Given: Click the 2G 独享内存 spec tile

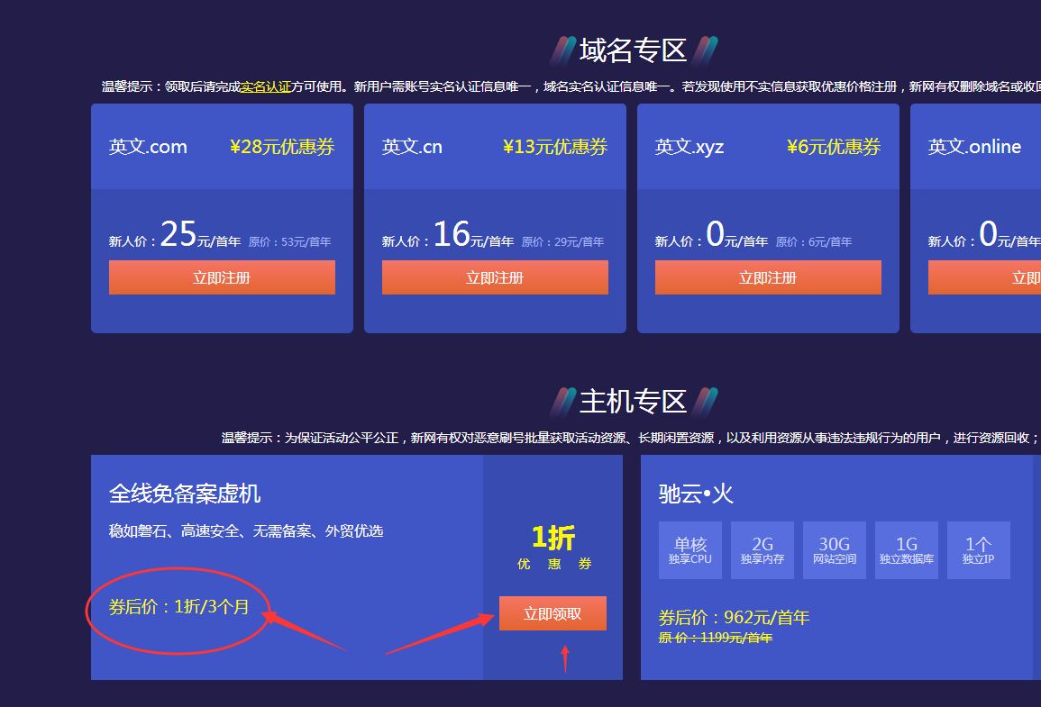Looking at the screenshot, I should [x=762, y=550].
